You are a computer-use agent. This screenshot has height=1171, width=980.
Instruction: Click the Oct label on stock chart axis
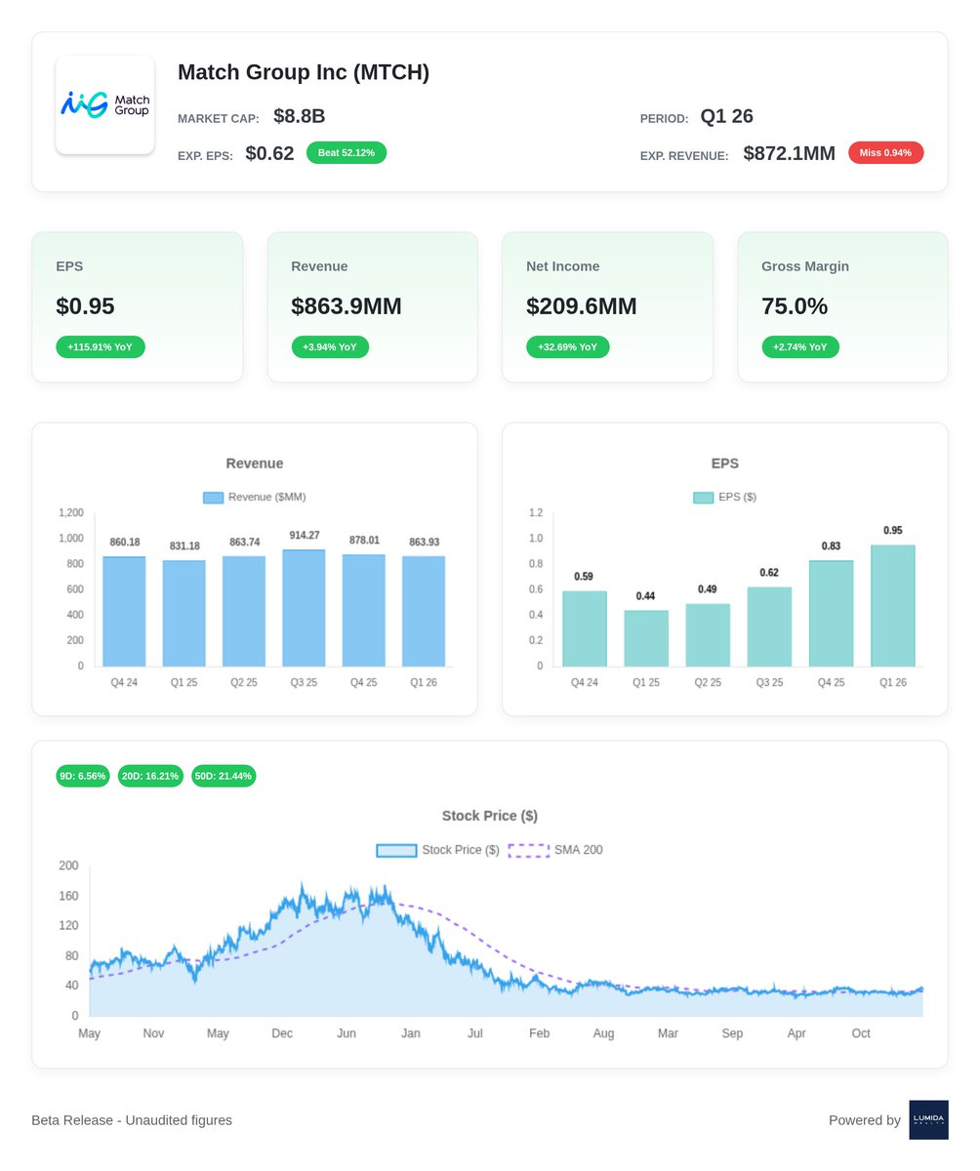(861, 1033)
